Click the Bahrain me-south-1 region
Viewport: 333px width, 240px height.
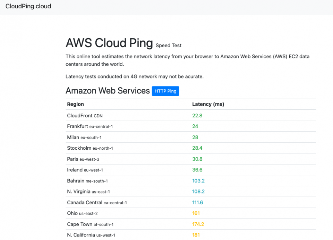point(87,181)
